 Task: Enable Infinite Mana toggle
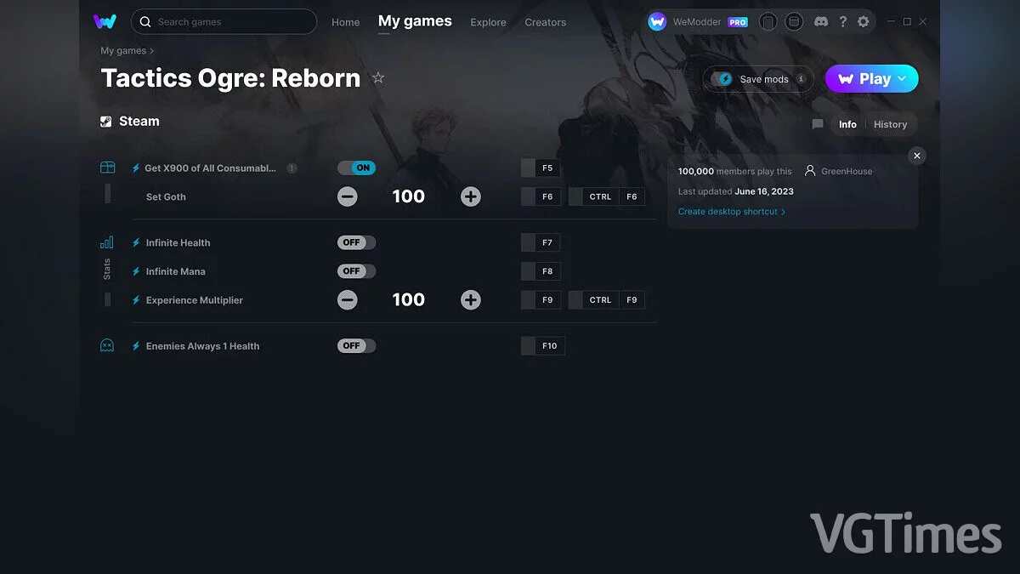(356, 271)
